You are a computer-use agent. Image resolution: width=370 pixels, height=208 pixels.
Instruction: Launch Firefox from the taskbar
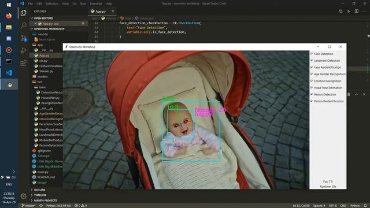click(9, 16)
